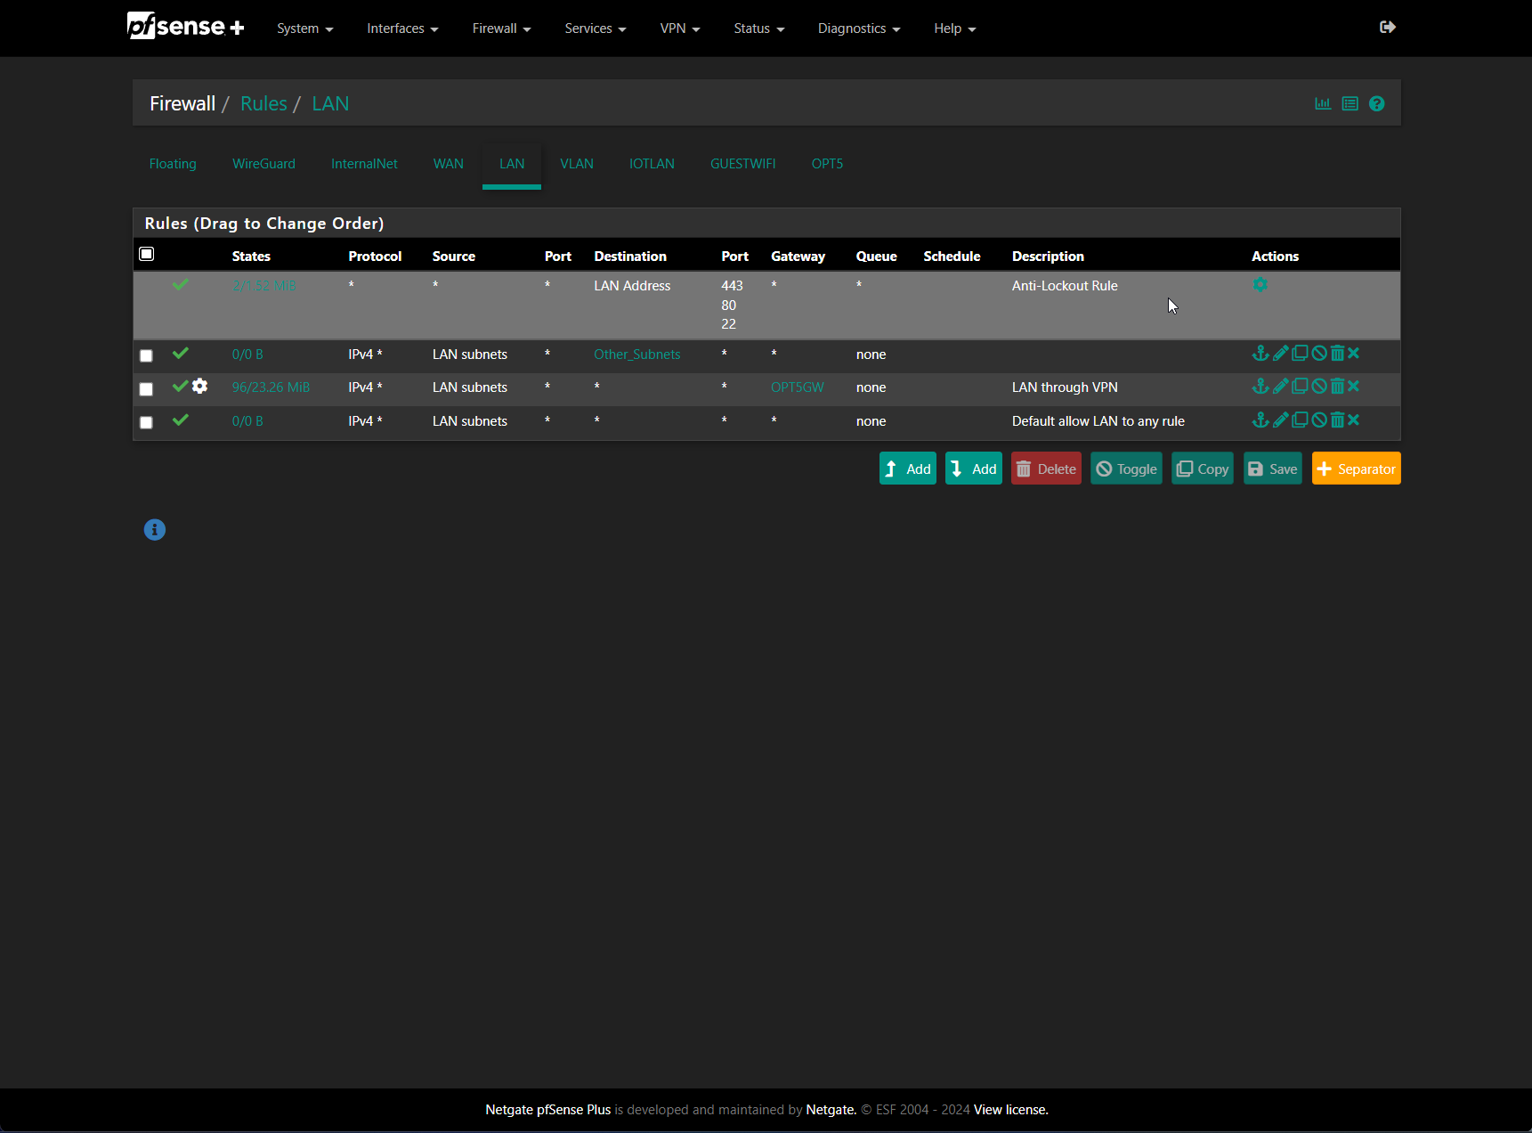Click anchor icon for Other_Subnets rule
This screenshot has width=1532, height=1133.
pyautogui.click(x=1260, y=354)
